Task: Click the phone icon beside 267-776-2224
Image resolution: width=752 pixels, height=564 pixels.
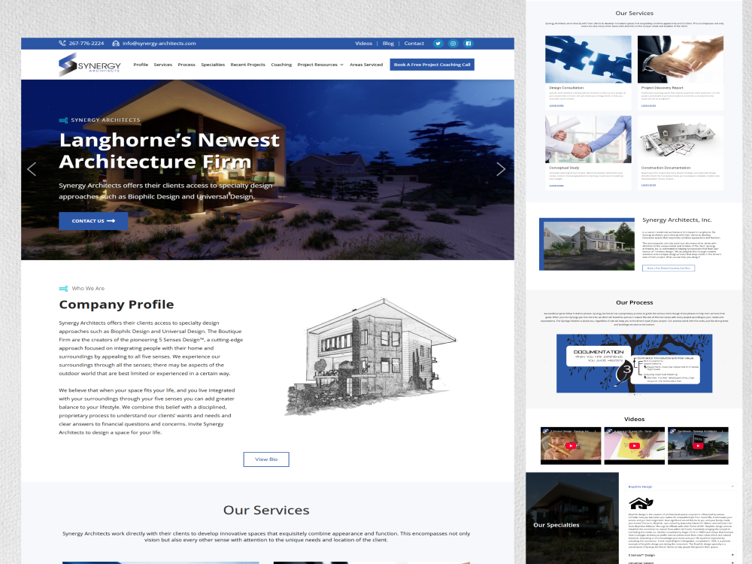Action: click(x=62, y=44)
